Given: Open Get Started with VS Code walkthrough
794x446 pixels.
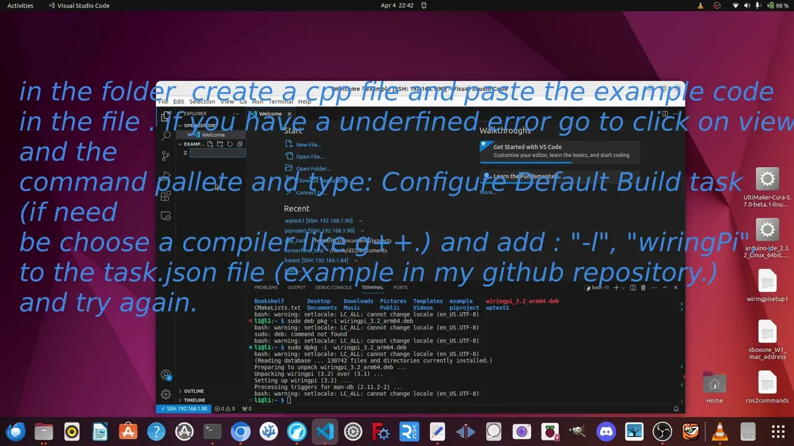Looking at the screenshot, I should [x=560, y=151].
